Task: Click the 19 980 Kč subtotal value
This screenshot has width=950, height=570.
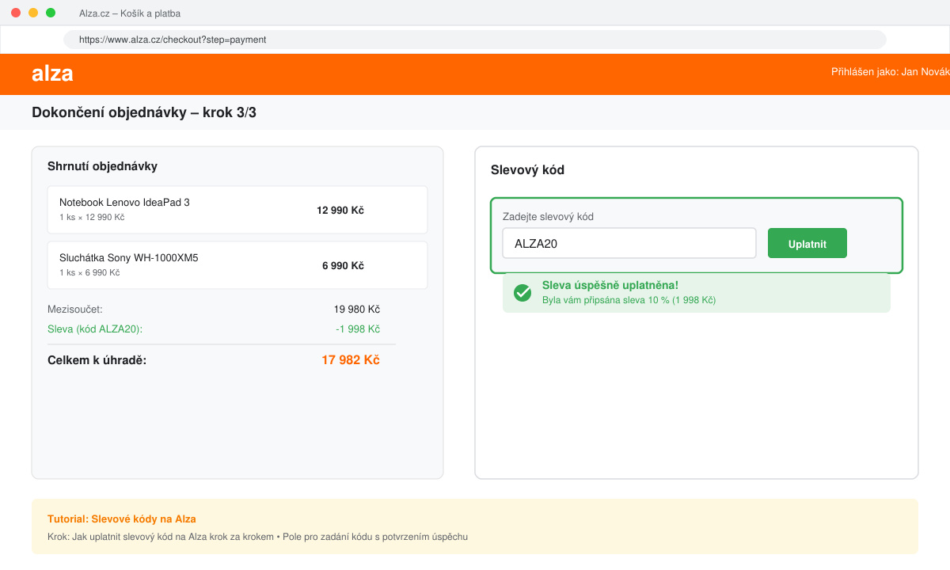Action: (x=357, y=310)
